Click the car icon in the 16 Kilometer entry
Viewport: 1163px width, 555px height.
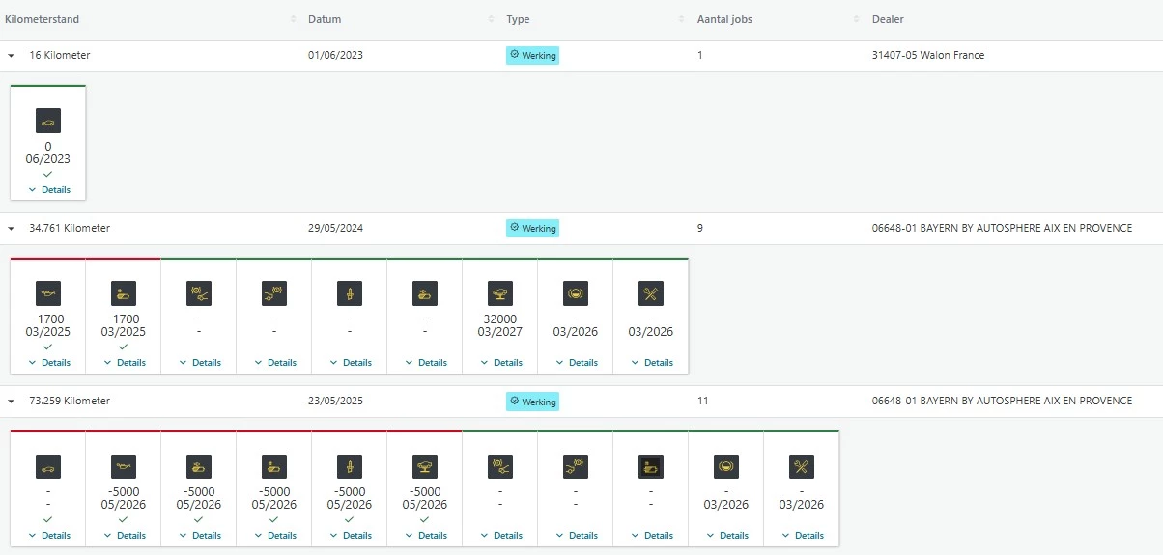[x=48, y=121]
